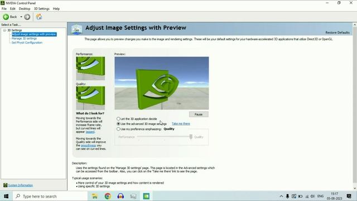Screen dimensions: 357x201
Task: Open the File menu
Action: pos(4,9)
